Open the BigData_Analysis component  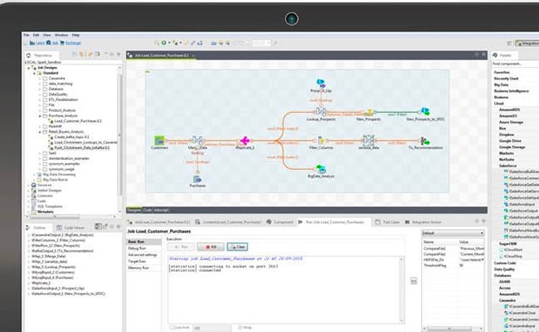tap(320, 170)
